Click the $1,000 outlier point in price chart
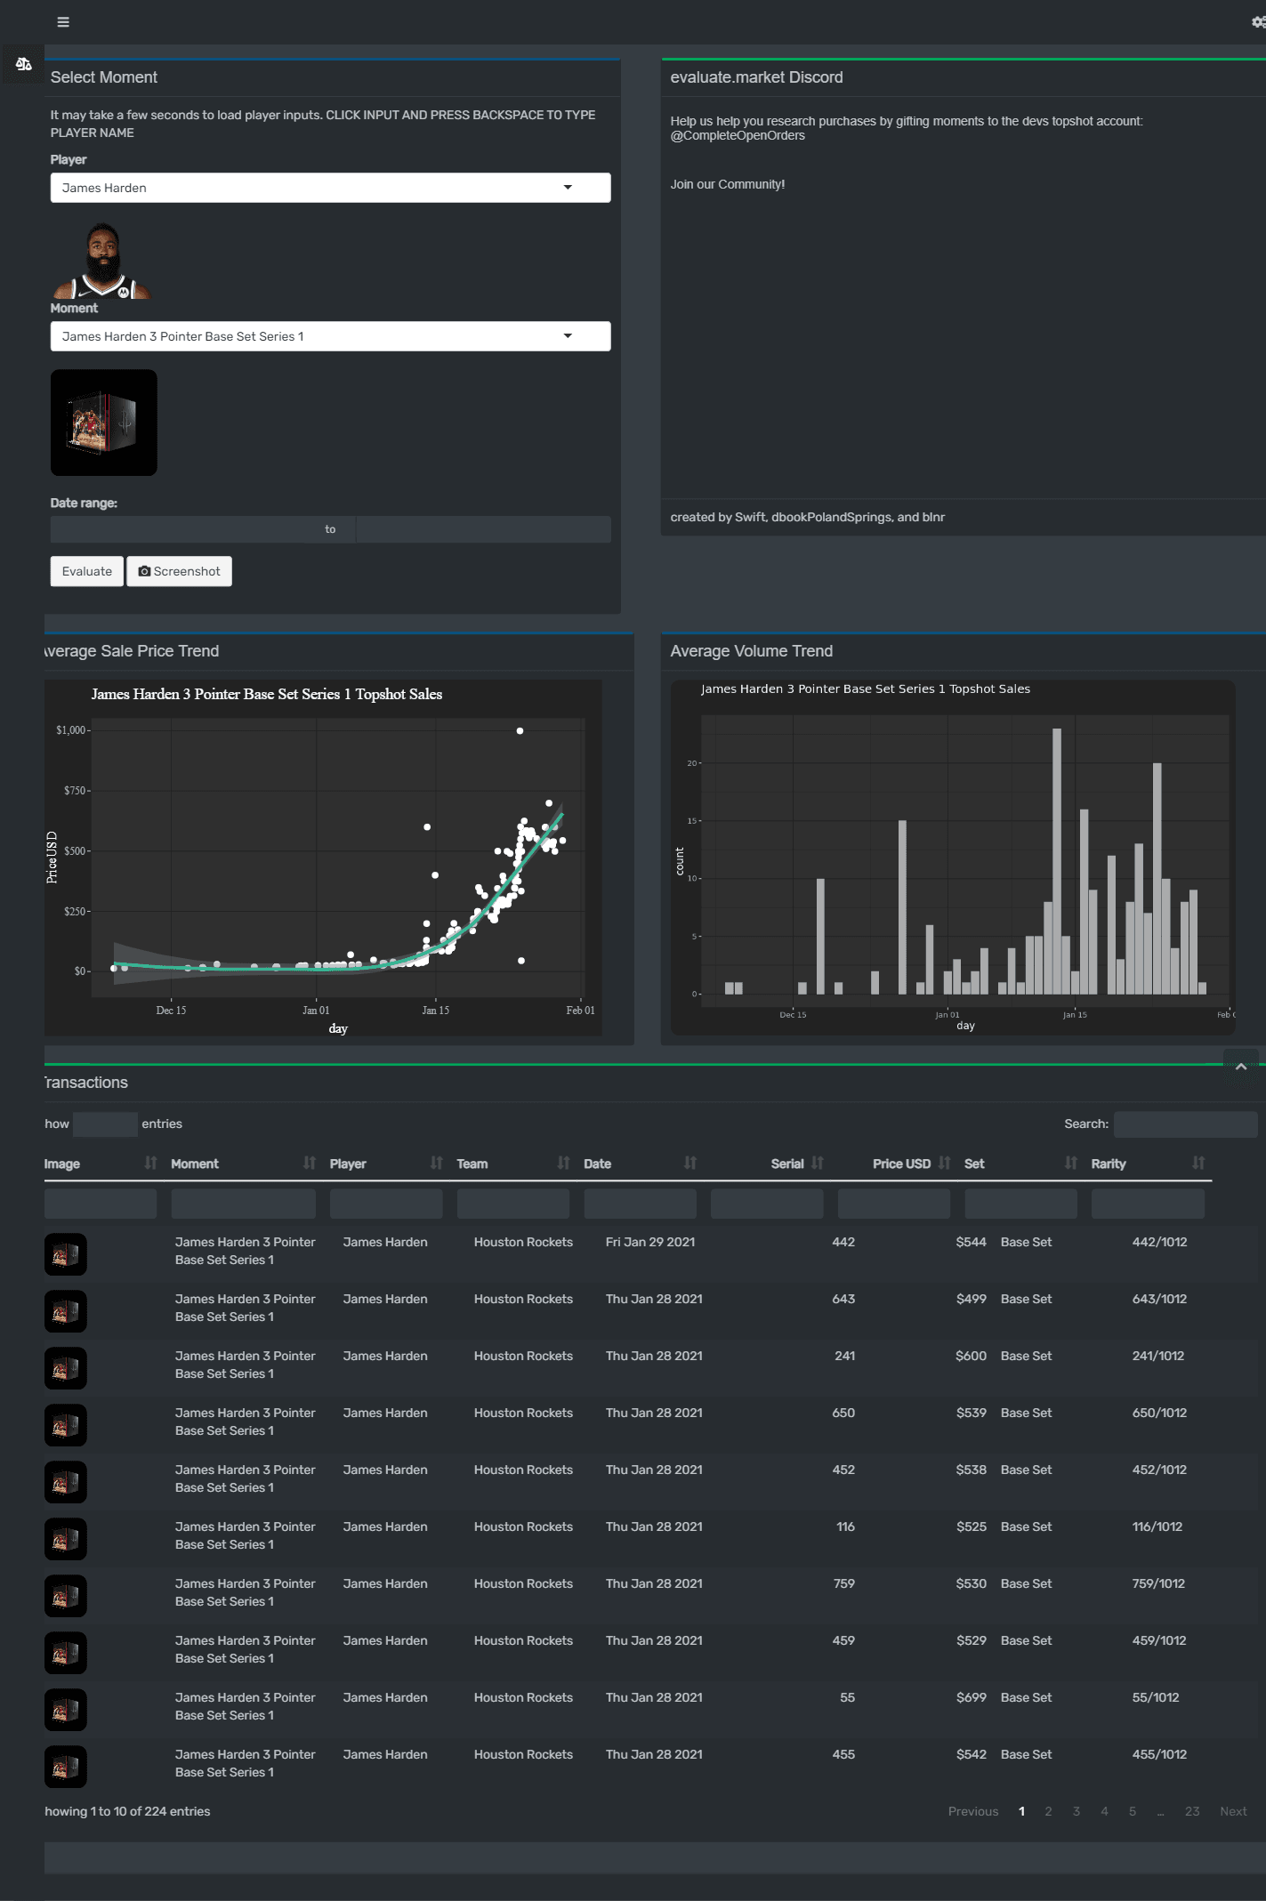1266x1901 pixels. point(520,731)
